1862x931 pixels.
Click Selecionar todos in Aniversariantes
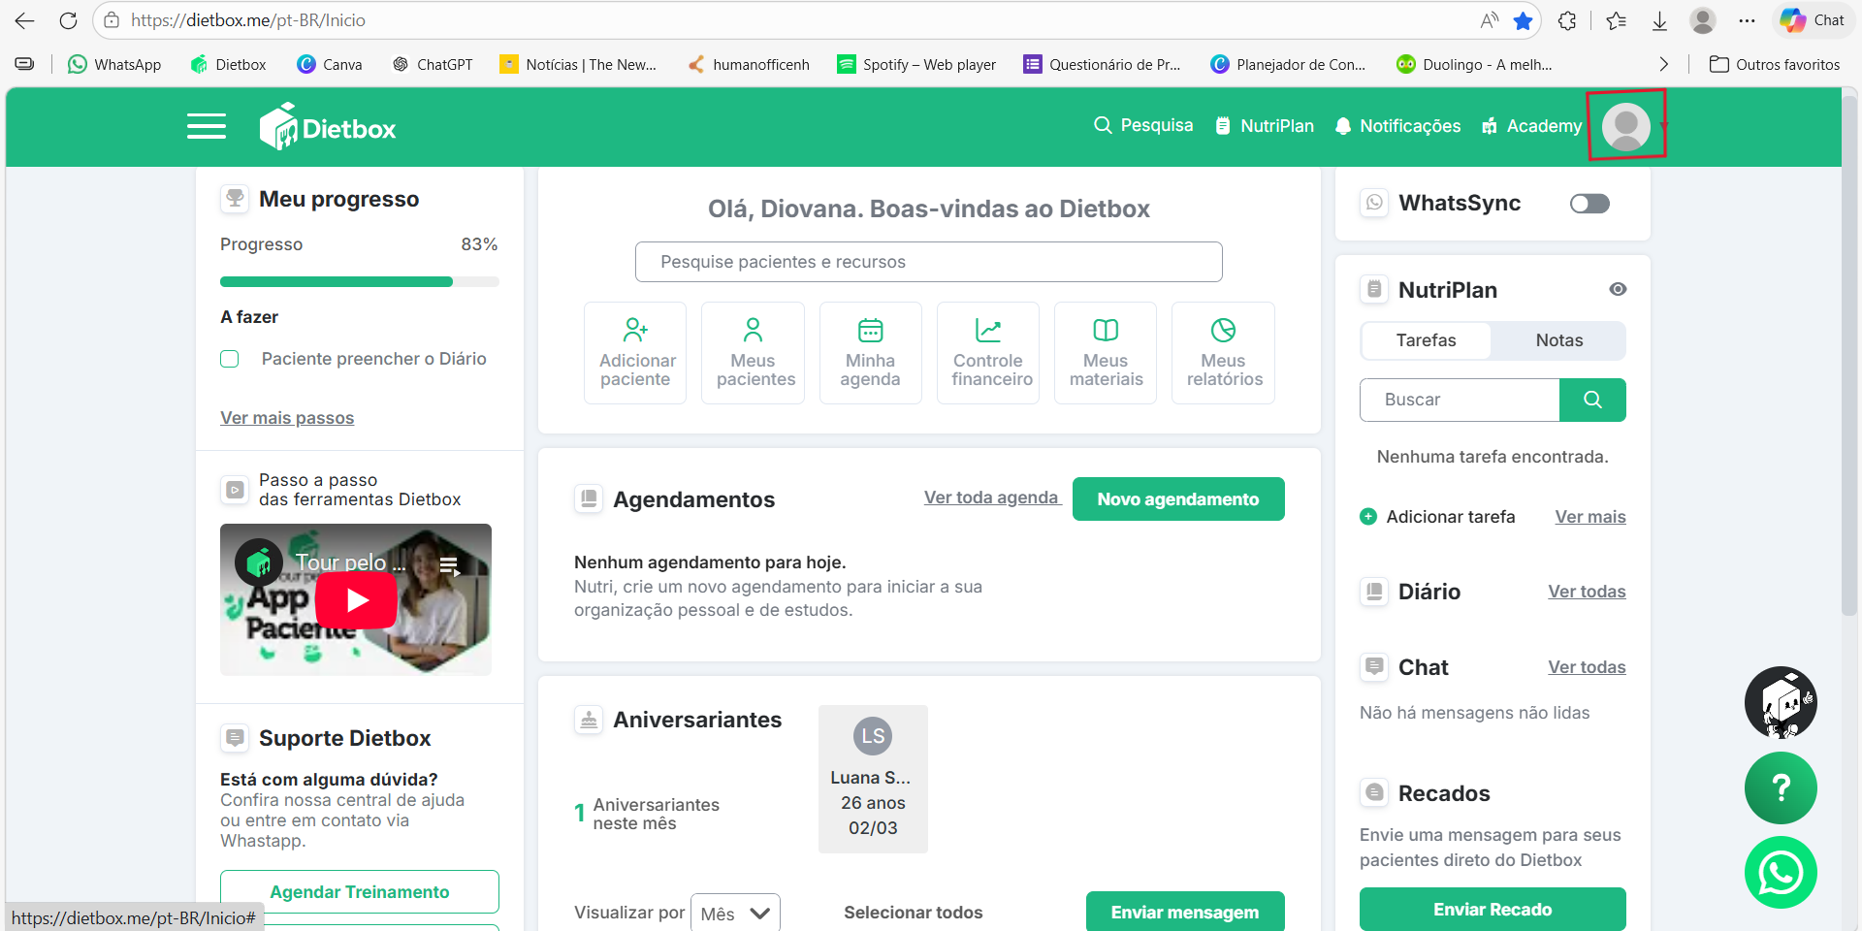[x=914, y=913]
